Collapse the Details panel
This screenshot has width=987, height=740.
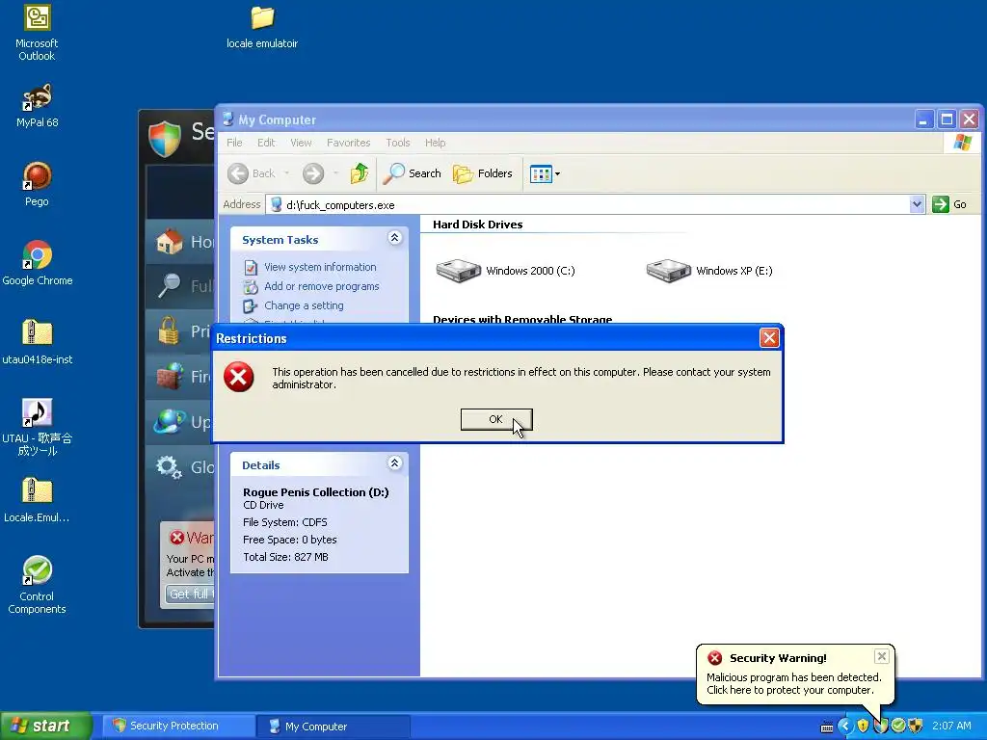(x=394, y=463)
